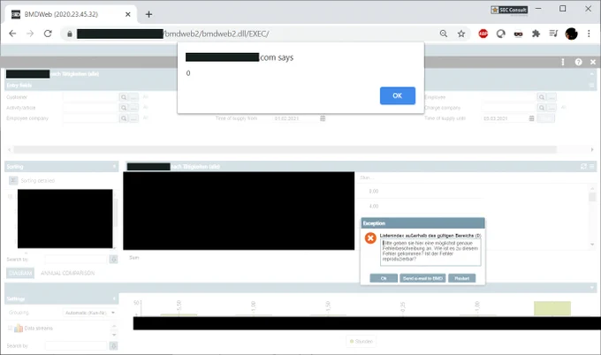Click the results grid vertical scrollbar thumb
Viewport: 601px width, 355px height.
click(x=592, y=197)
